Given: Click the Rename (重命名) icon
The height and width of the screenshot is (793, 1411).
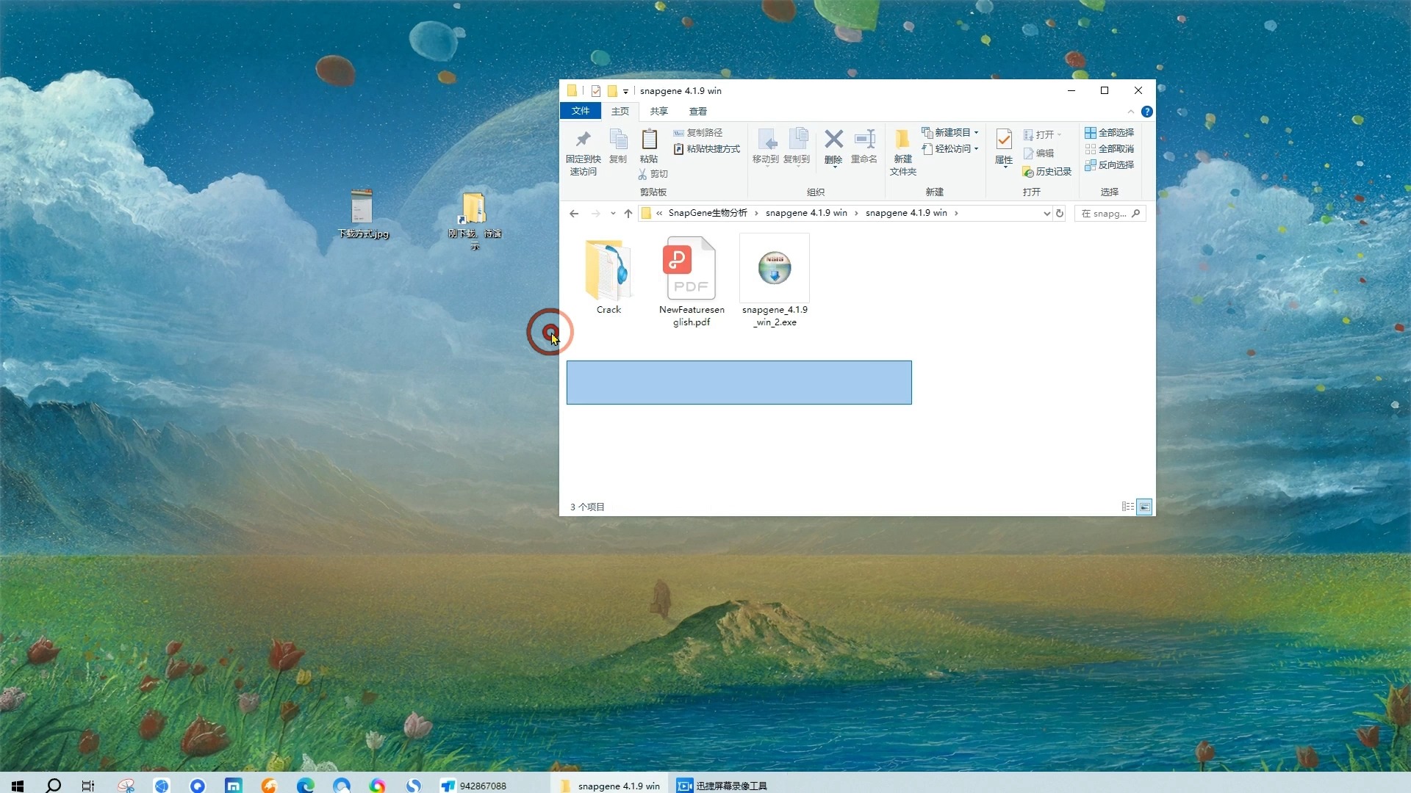Looking at the screenshot, I should (864, 139).
